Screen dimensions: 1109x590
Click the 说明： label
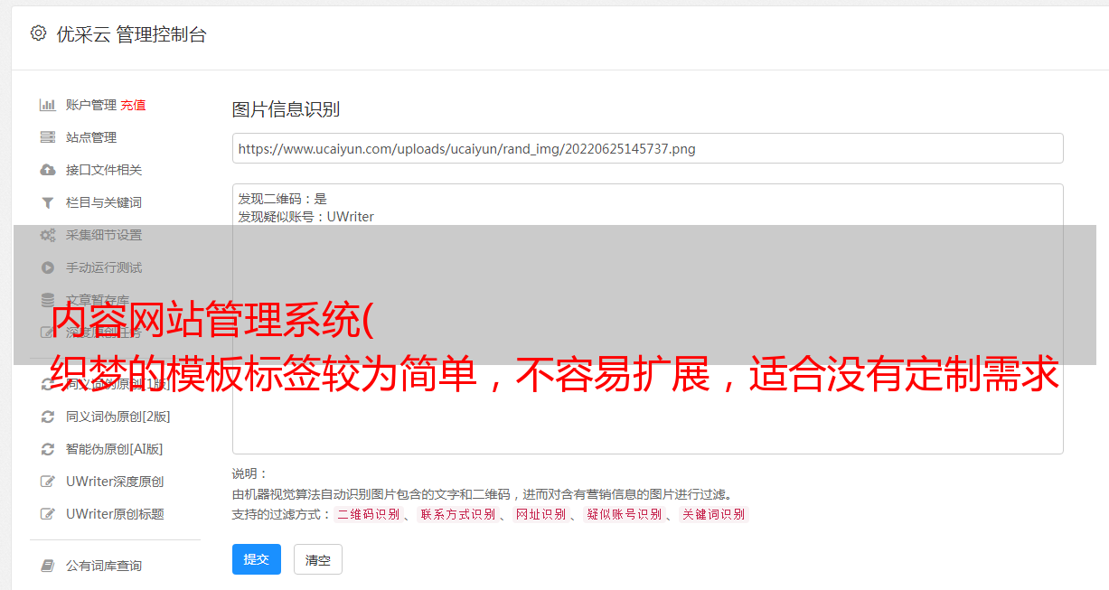[x=249, y=474]
